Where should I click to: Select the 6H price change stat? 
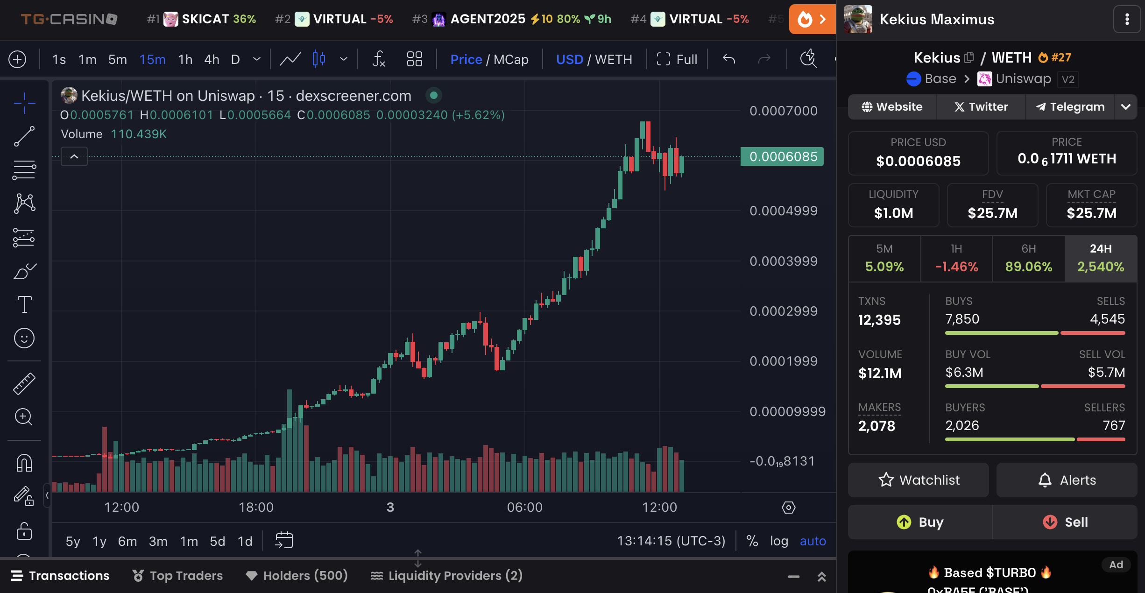pos(1028,258)
